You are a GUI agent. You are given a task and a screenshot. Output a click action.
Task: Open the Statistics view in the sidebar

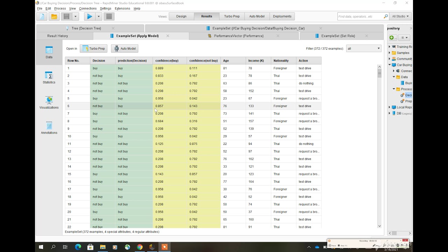pos(49,77)
